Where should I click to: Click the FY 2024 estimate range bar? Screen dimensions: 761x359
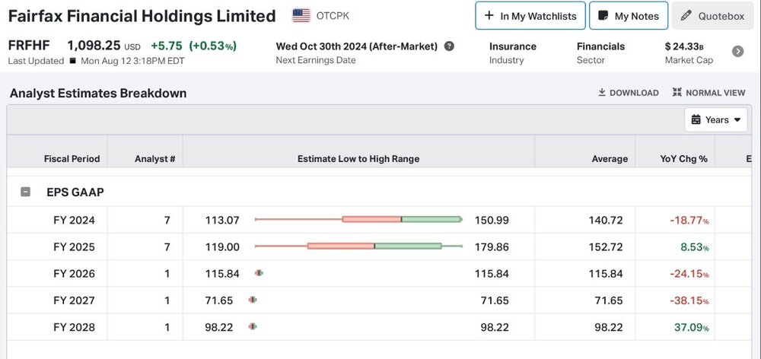[x=358, y=219]
